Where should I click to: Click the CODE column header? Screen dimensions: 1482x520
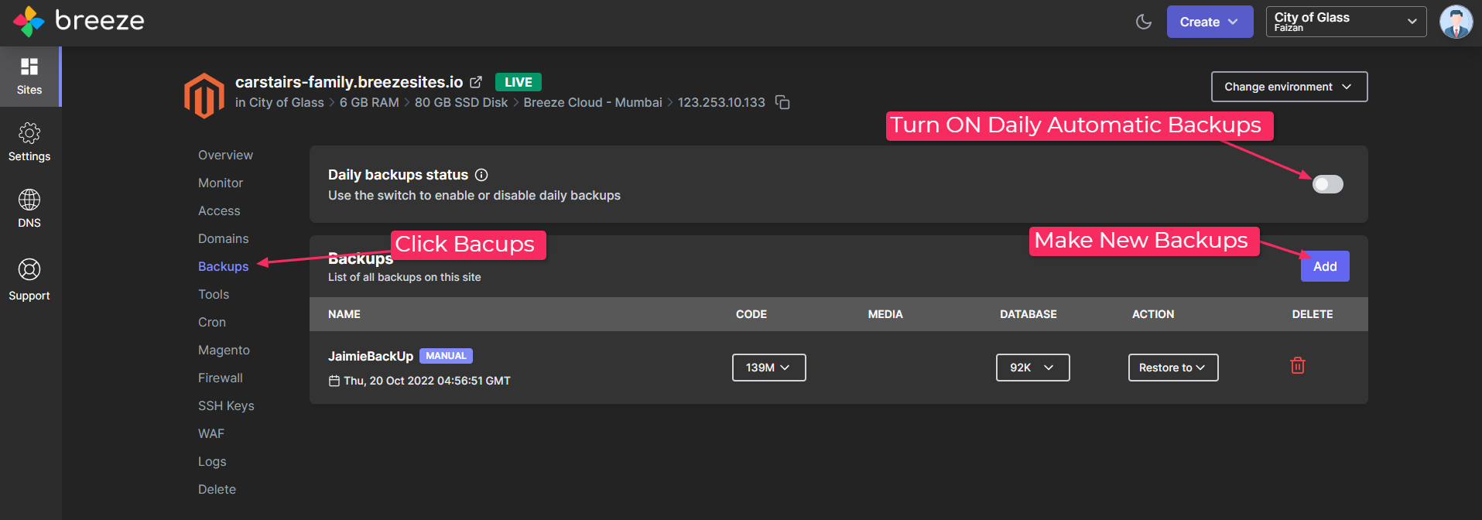tap(751, 314)
